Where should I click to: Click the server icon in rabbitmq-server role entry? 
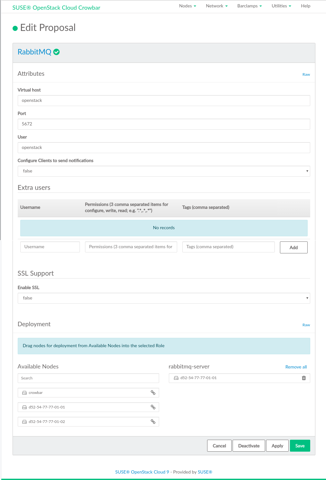pos(176,378)
